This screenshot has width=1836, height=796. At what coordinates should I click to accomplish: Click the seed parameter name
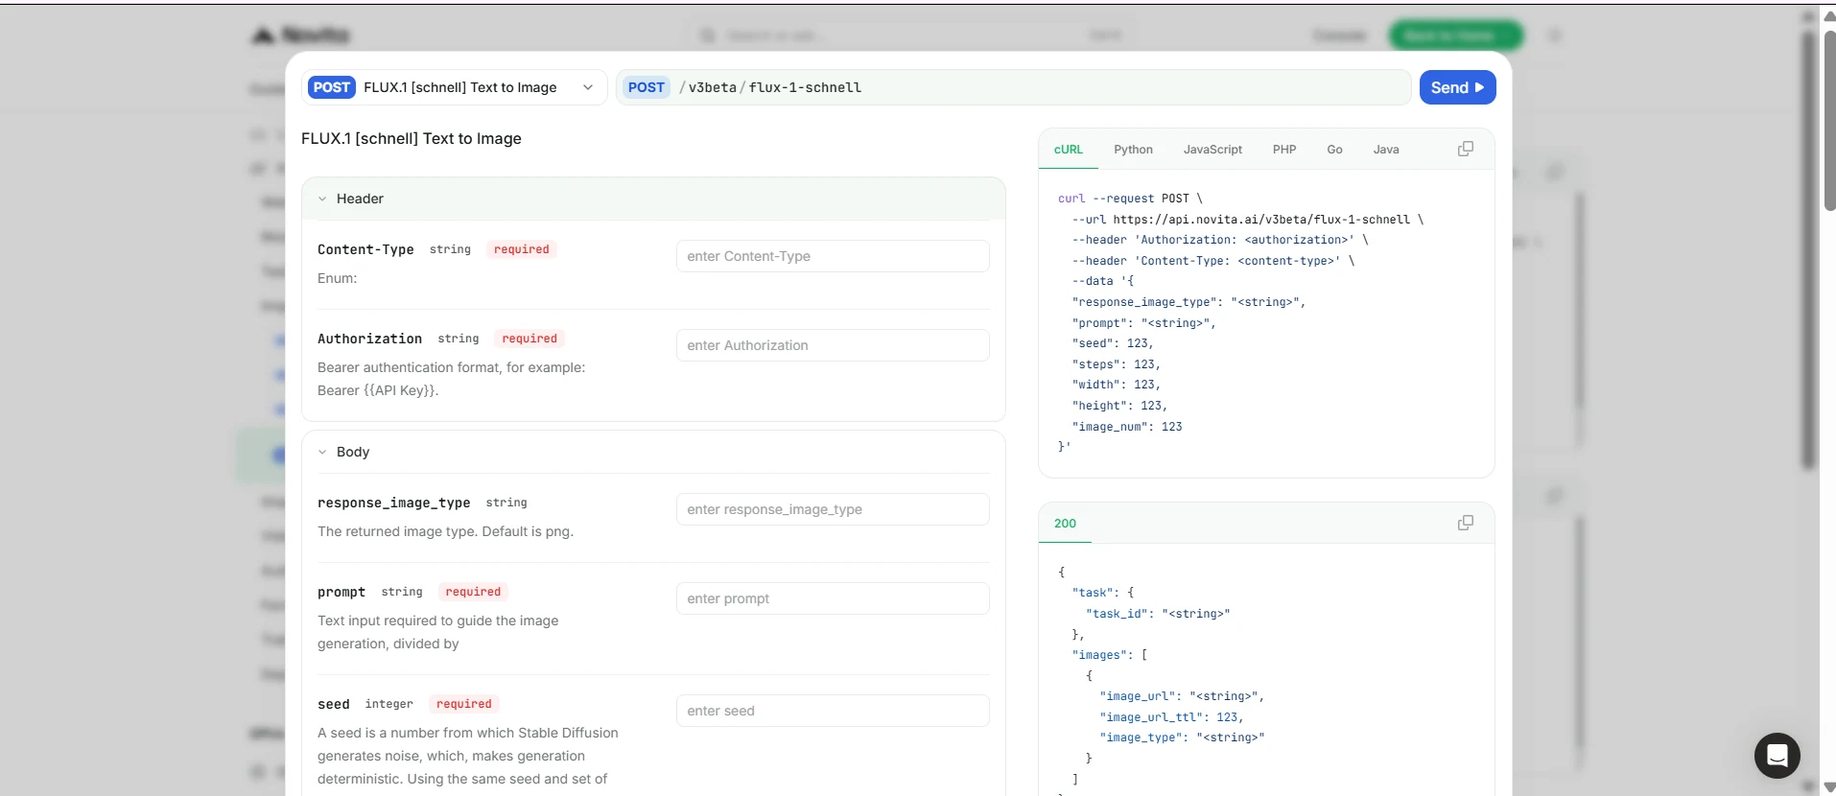334,704
